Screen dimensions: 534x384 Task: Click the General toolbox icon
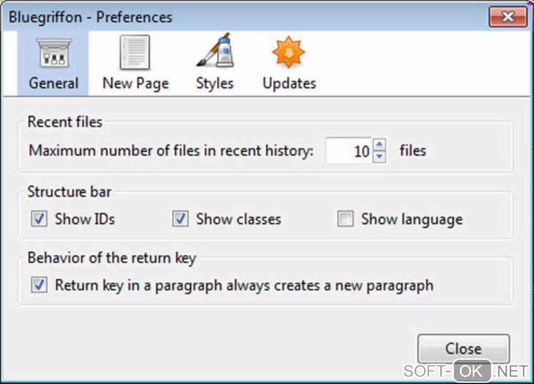coord(53,54)
